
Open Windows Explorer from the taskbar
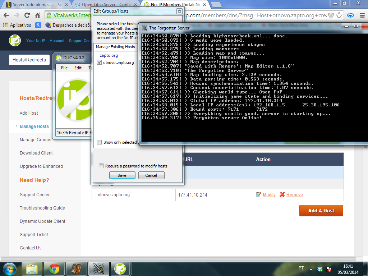click(x=32, y=269)
